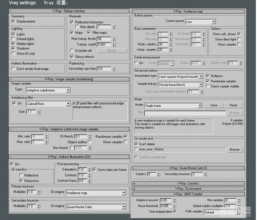Click the Adaptive amount spinner arrows
The height and width of the screenshot is (220, 257).
tap(174, 200)
